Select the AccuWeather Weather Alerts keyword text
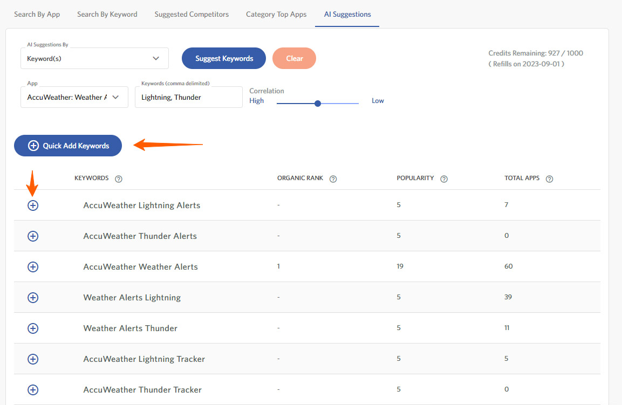The image size is (622, 405). (140, 267)
